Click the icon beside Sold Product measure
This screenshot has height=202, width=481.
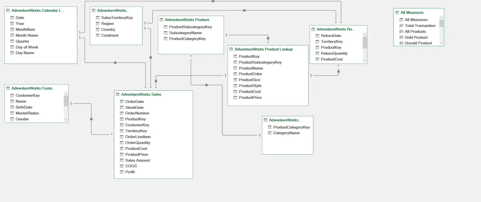(401, 37)
